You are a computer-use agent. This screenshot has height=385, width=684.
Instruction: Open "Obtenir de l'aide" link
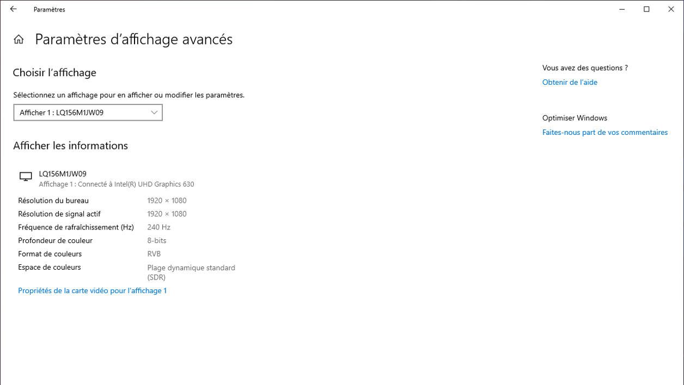coord(570,82)
